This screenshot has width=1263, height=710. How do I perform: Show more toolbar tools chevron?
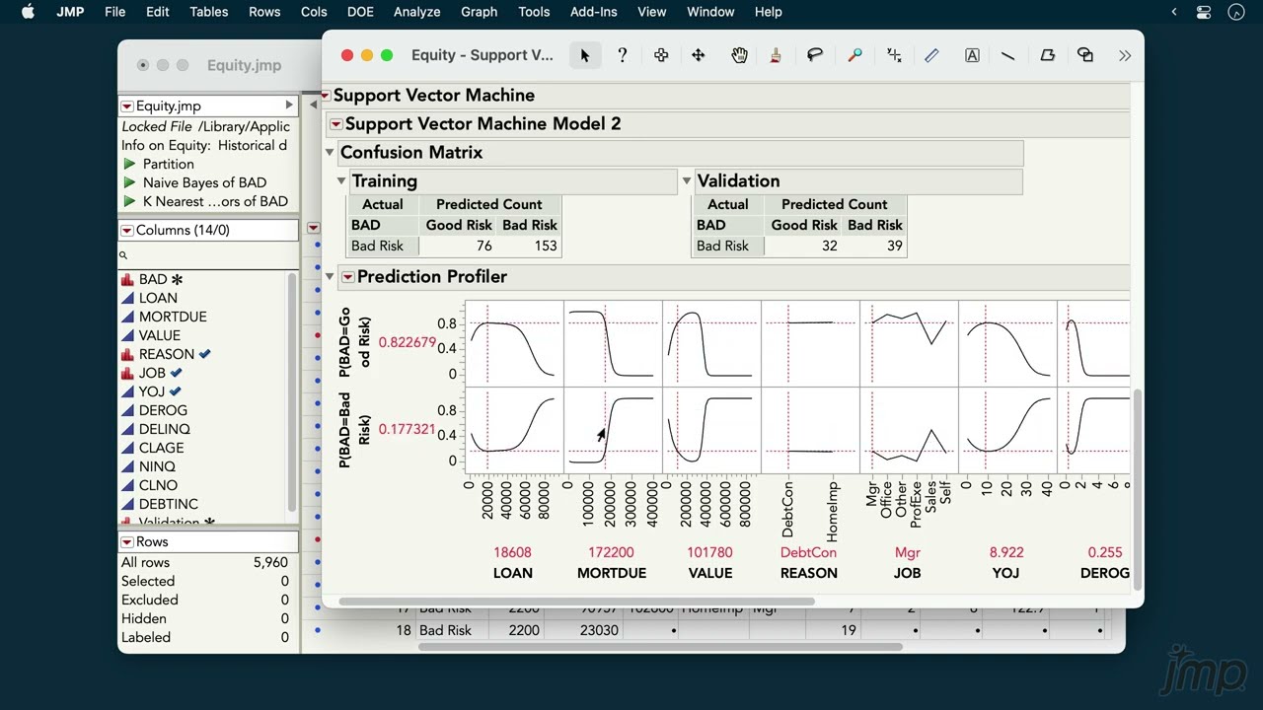click(x=1125, y=55)
